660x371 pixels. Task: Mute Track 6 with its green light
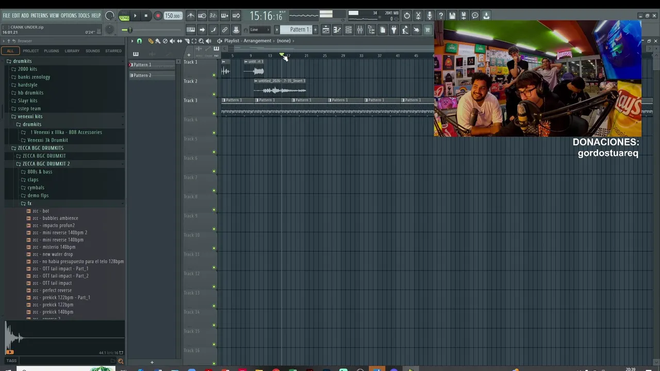[x=214, y=171]
